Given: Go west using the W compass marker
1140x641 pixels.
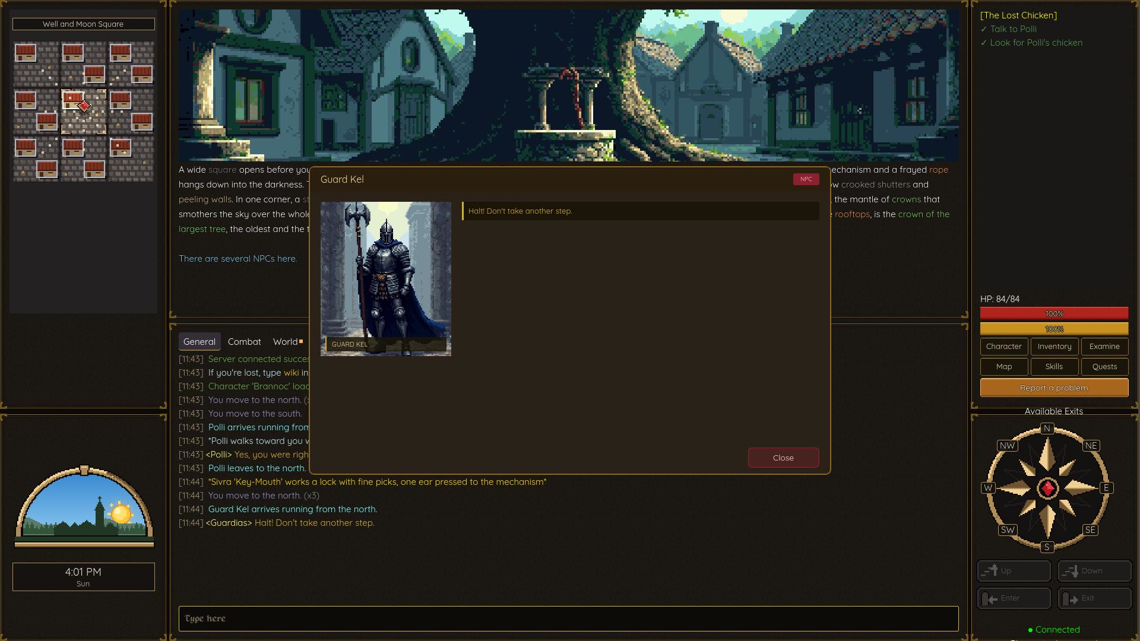Looking at the screenshot, I should pyautogui.click(x=988, y=488).
